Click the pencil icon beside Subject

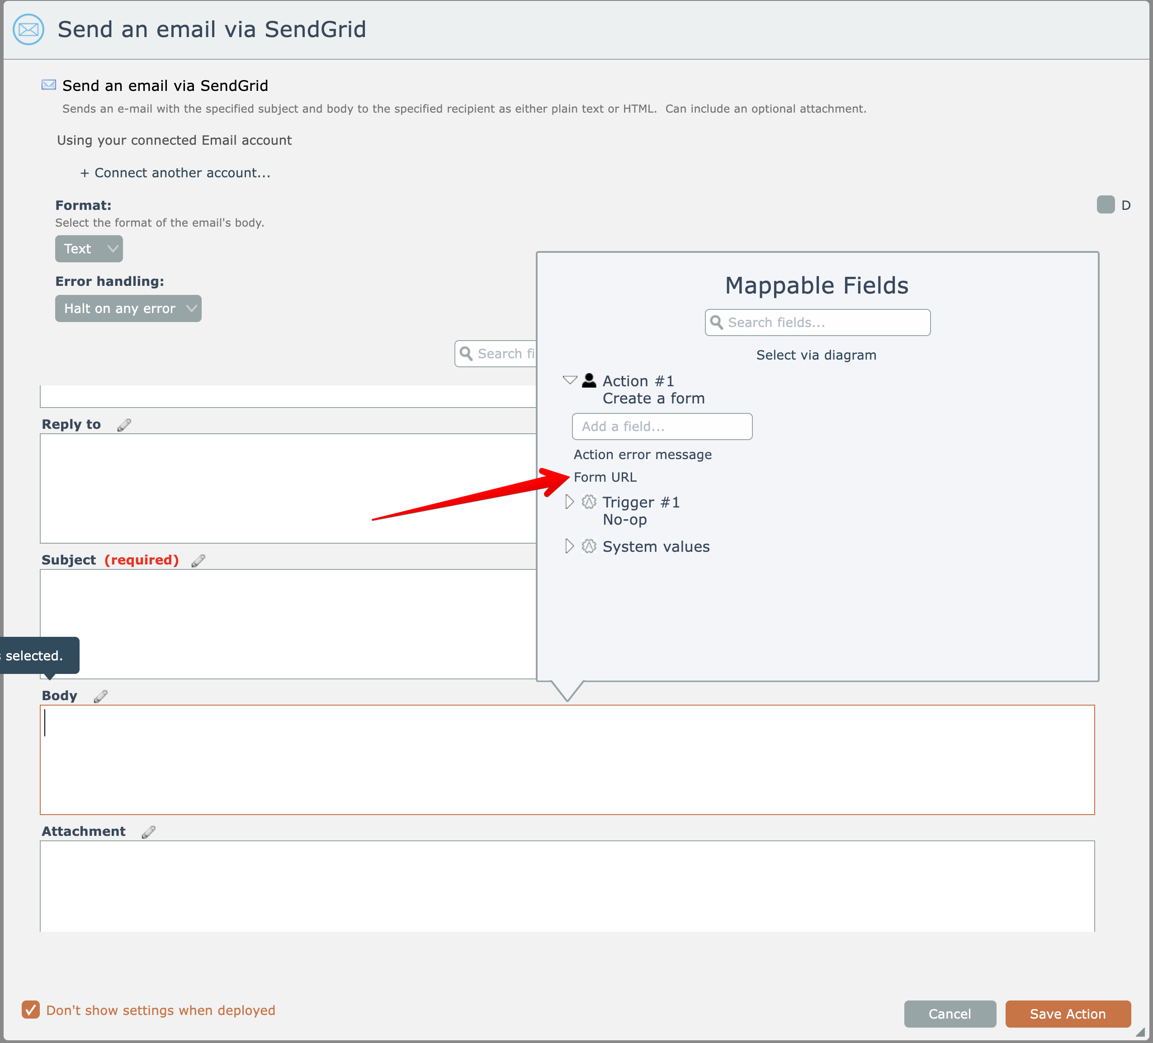pyautogui.click(x=198, y=561)
